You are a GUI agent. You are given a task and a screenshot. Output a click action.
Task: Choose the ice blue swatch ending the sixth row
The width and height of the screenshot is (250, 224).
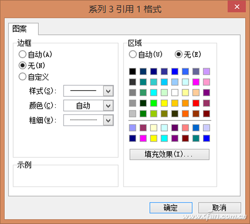[x=206, y=128]
